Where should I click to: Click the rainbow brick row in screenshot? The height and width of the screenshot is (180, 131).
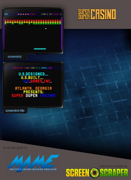33,22
